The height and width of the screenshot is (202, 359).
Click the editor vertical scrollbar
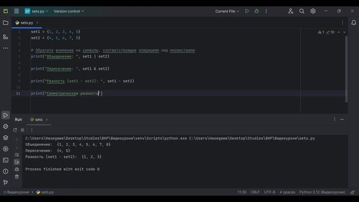pyautogui.click(x=347, y=69)
